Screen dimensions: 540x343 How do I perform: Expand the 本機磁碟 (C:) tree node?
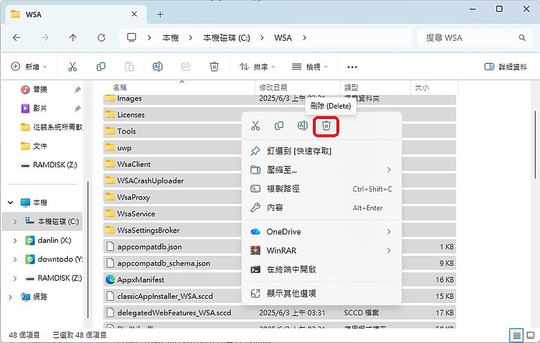(x=15, y=221)
